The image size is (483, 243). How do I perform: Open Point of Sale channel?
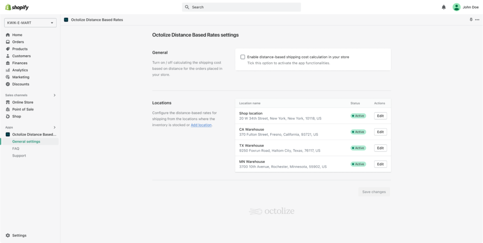(x=23, y=109)
